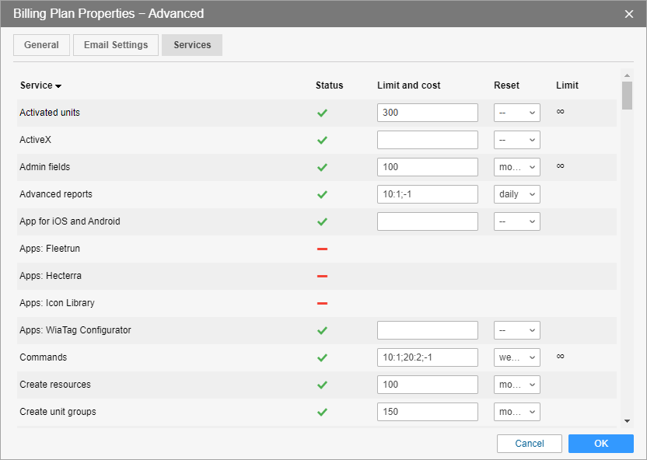This screenshot has height=460, width=647.
Task: Click the Create unit groups limit field
Action: tap(427, 412)
